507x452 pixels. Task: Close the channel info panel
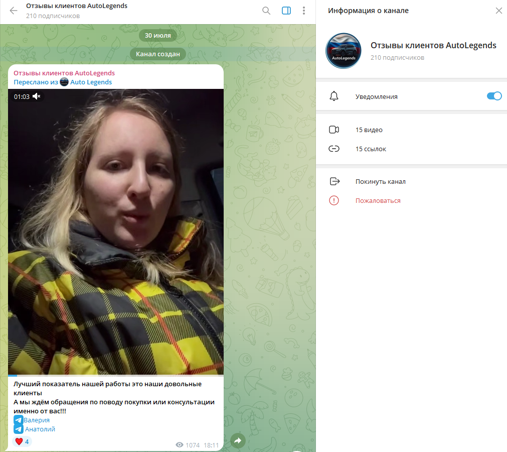coord(499,11)
